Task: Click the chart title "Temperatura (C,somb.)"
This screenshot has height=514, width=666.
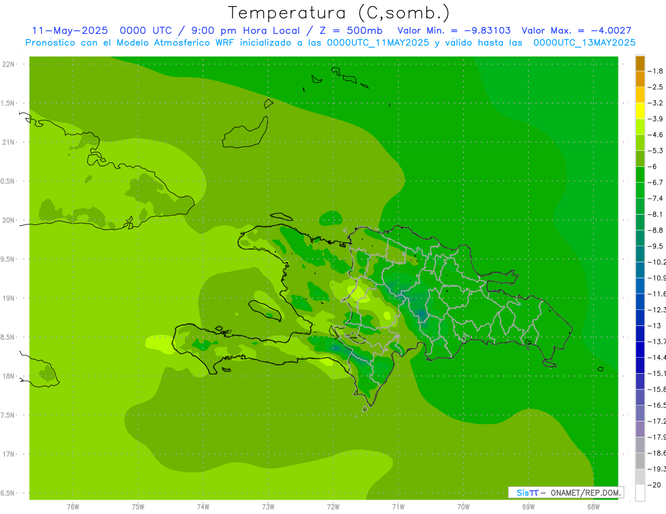Action: click(x=339, y=13)
